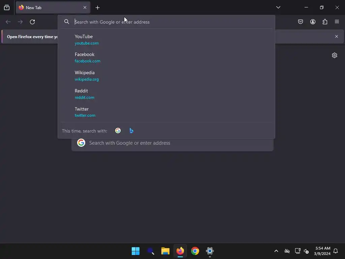The width and height of the screenshot is (345, 259).
Task: Click the Firefox taskbar icon
Action: click(180, 251)
